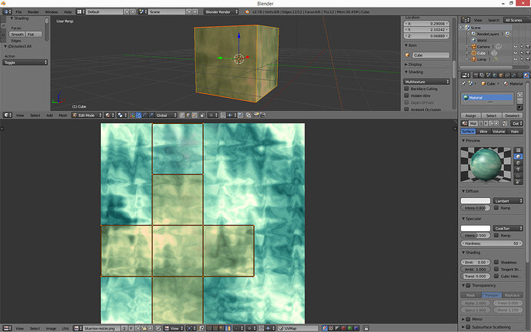The height and width of the screenshot is (332, 531).
Task: Click the Smooth faces button
Action: coord(17,34)
